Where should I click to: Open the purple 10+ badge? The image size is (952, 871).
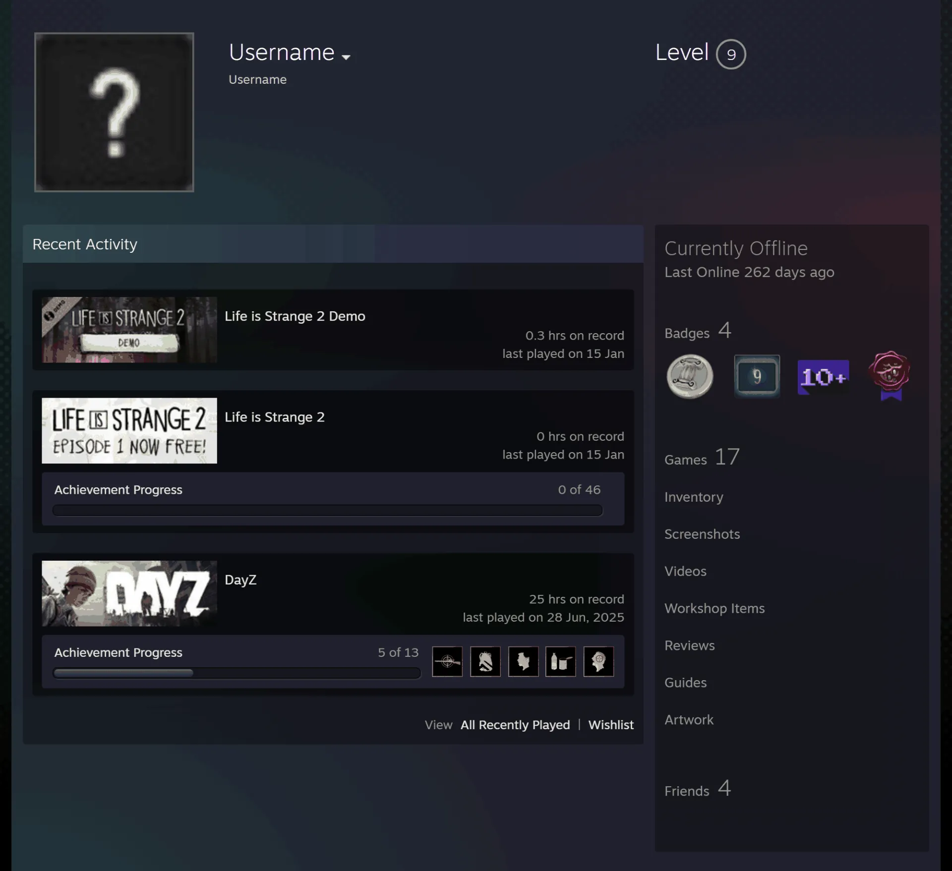tap(823, 377)
